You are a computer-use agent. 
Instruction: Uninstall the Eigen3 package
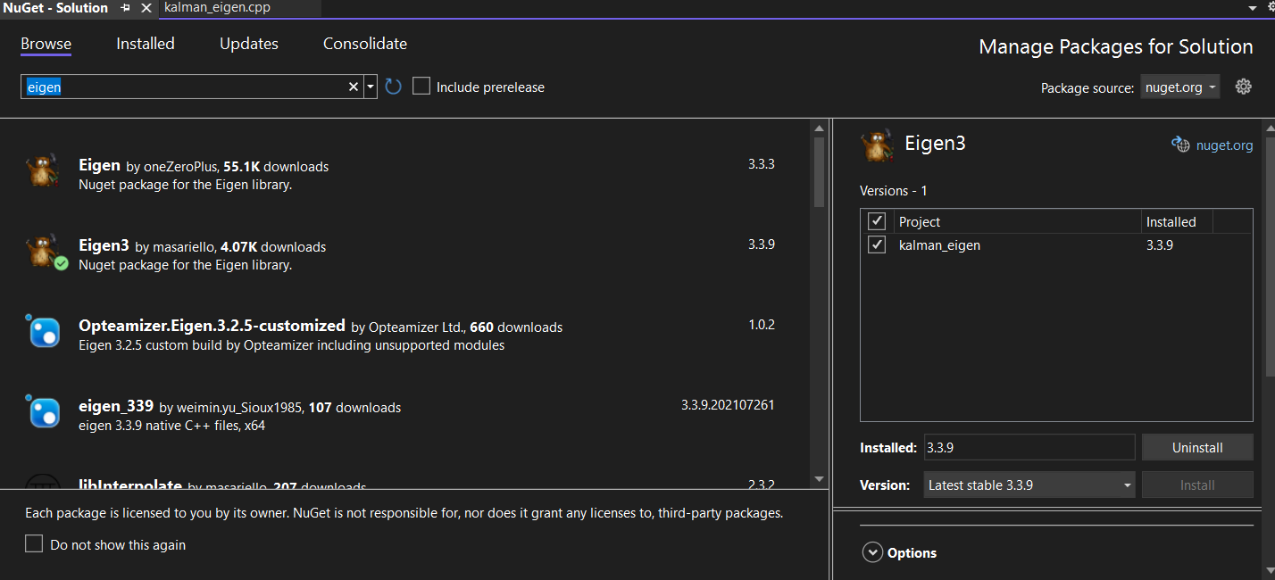1197,447
